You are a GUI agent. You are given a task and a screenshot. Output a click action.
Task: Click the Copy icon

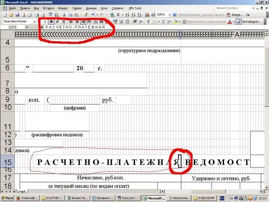click(70, 15)
